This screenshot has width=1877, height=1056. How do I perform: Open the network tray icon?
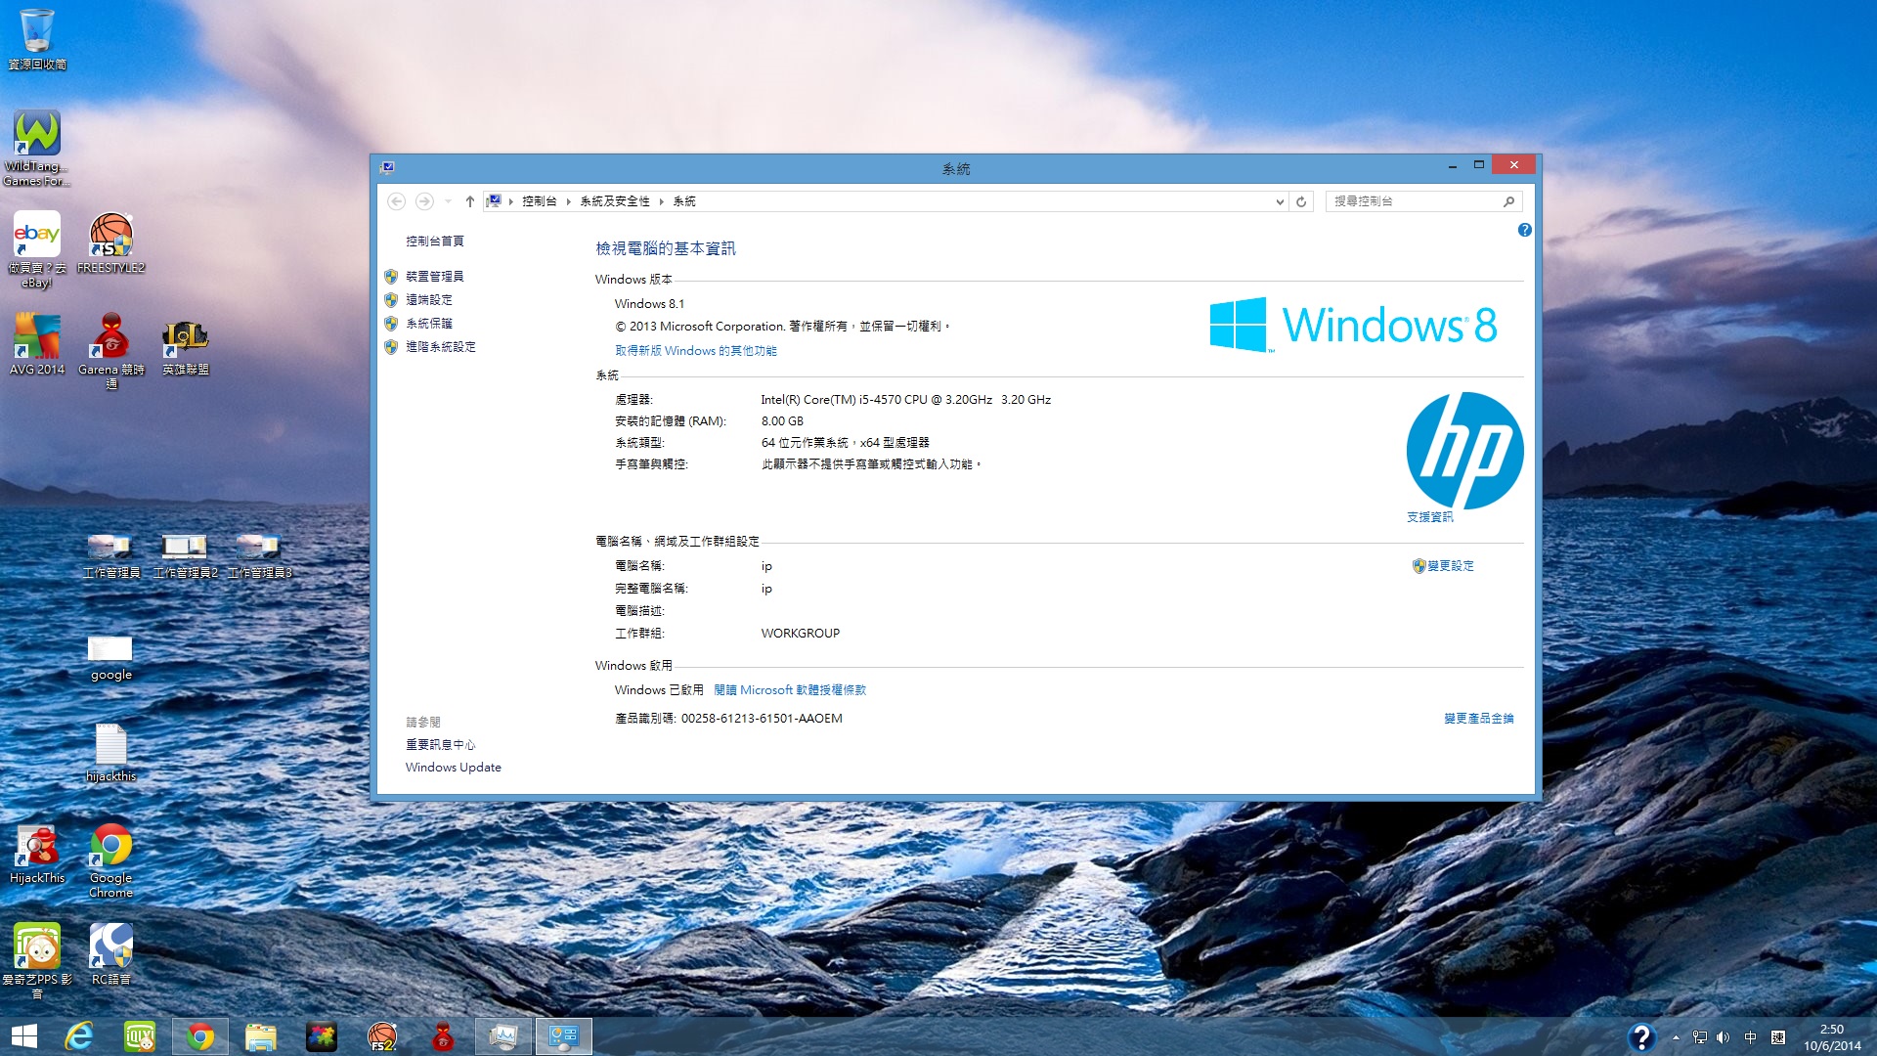click(1700, 1037)
